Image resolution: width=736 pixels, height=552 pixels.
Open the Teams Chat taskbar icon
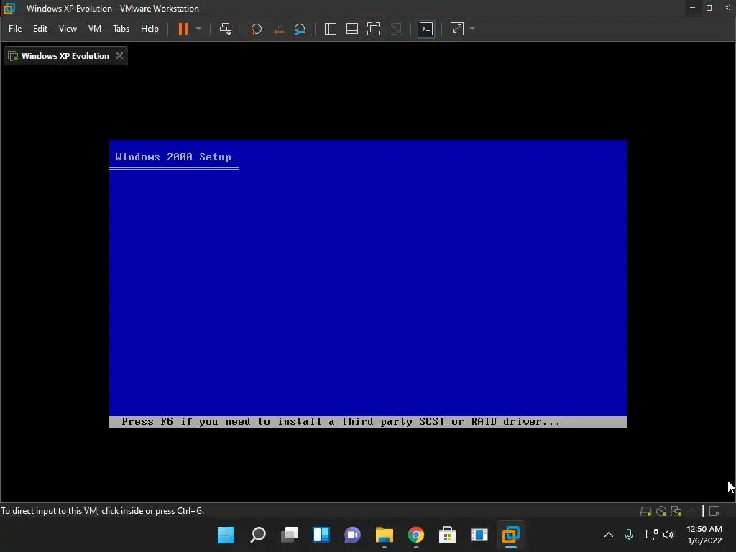tap(352, 535)
